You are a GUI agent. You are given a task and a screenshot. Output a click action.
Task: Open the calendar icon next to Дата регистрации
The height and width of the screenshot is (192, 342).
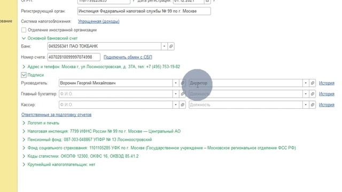pos(207,1)
